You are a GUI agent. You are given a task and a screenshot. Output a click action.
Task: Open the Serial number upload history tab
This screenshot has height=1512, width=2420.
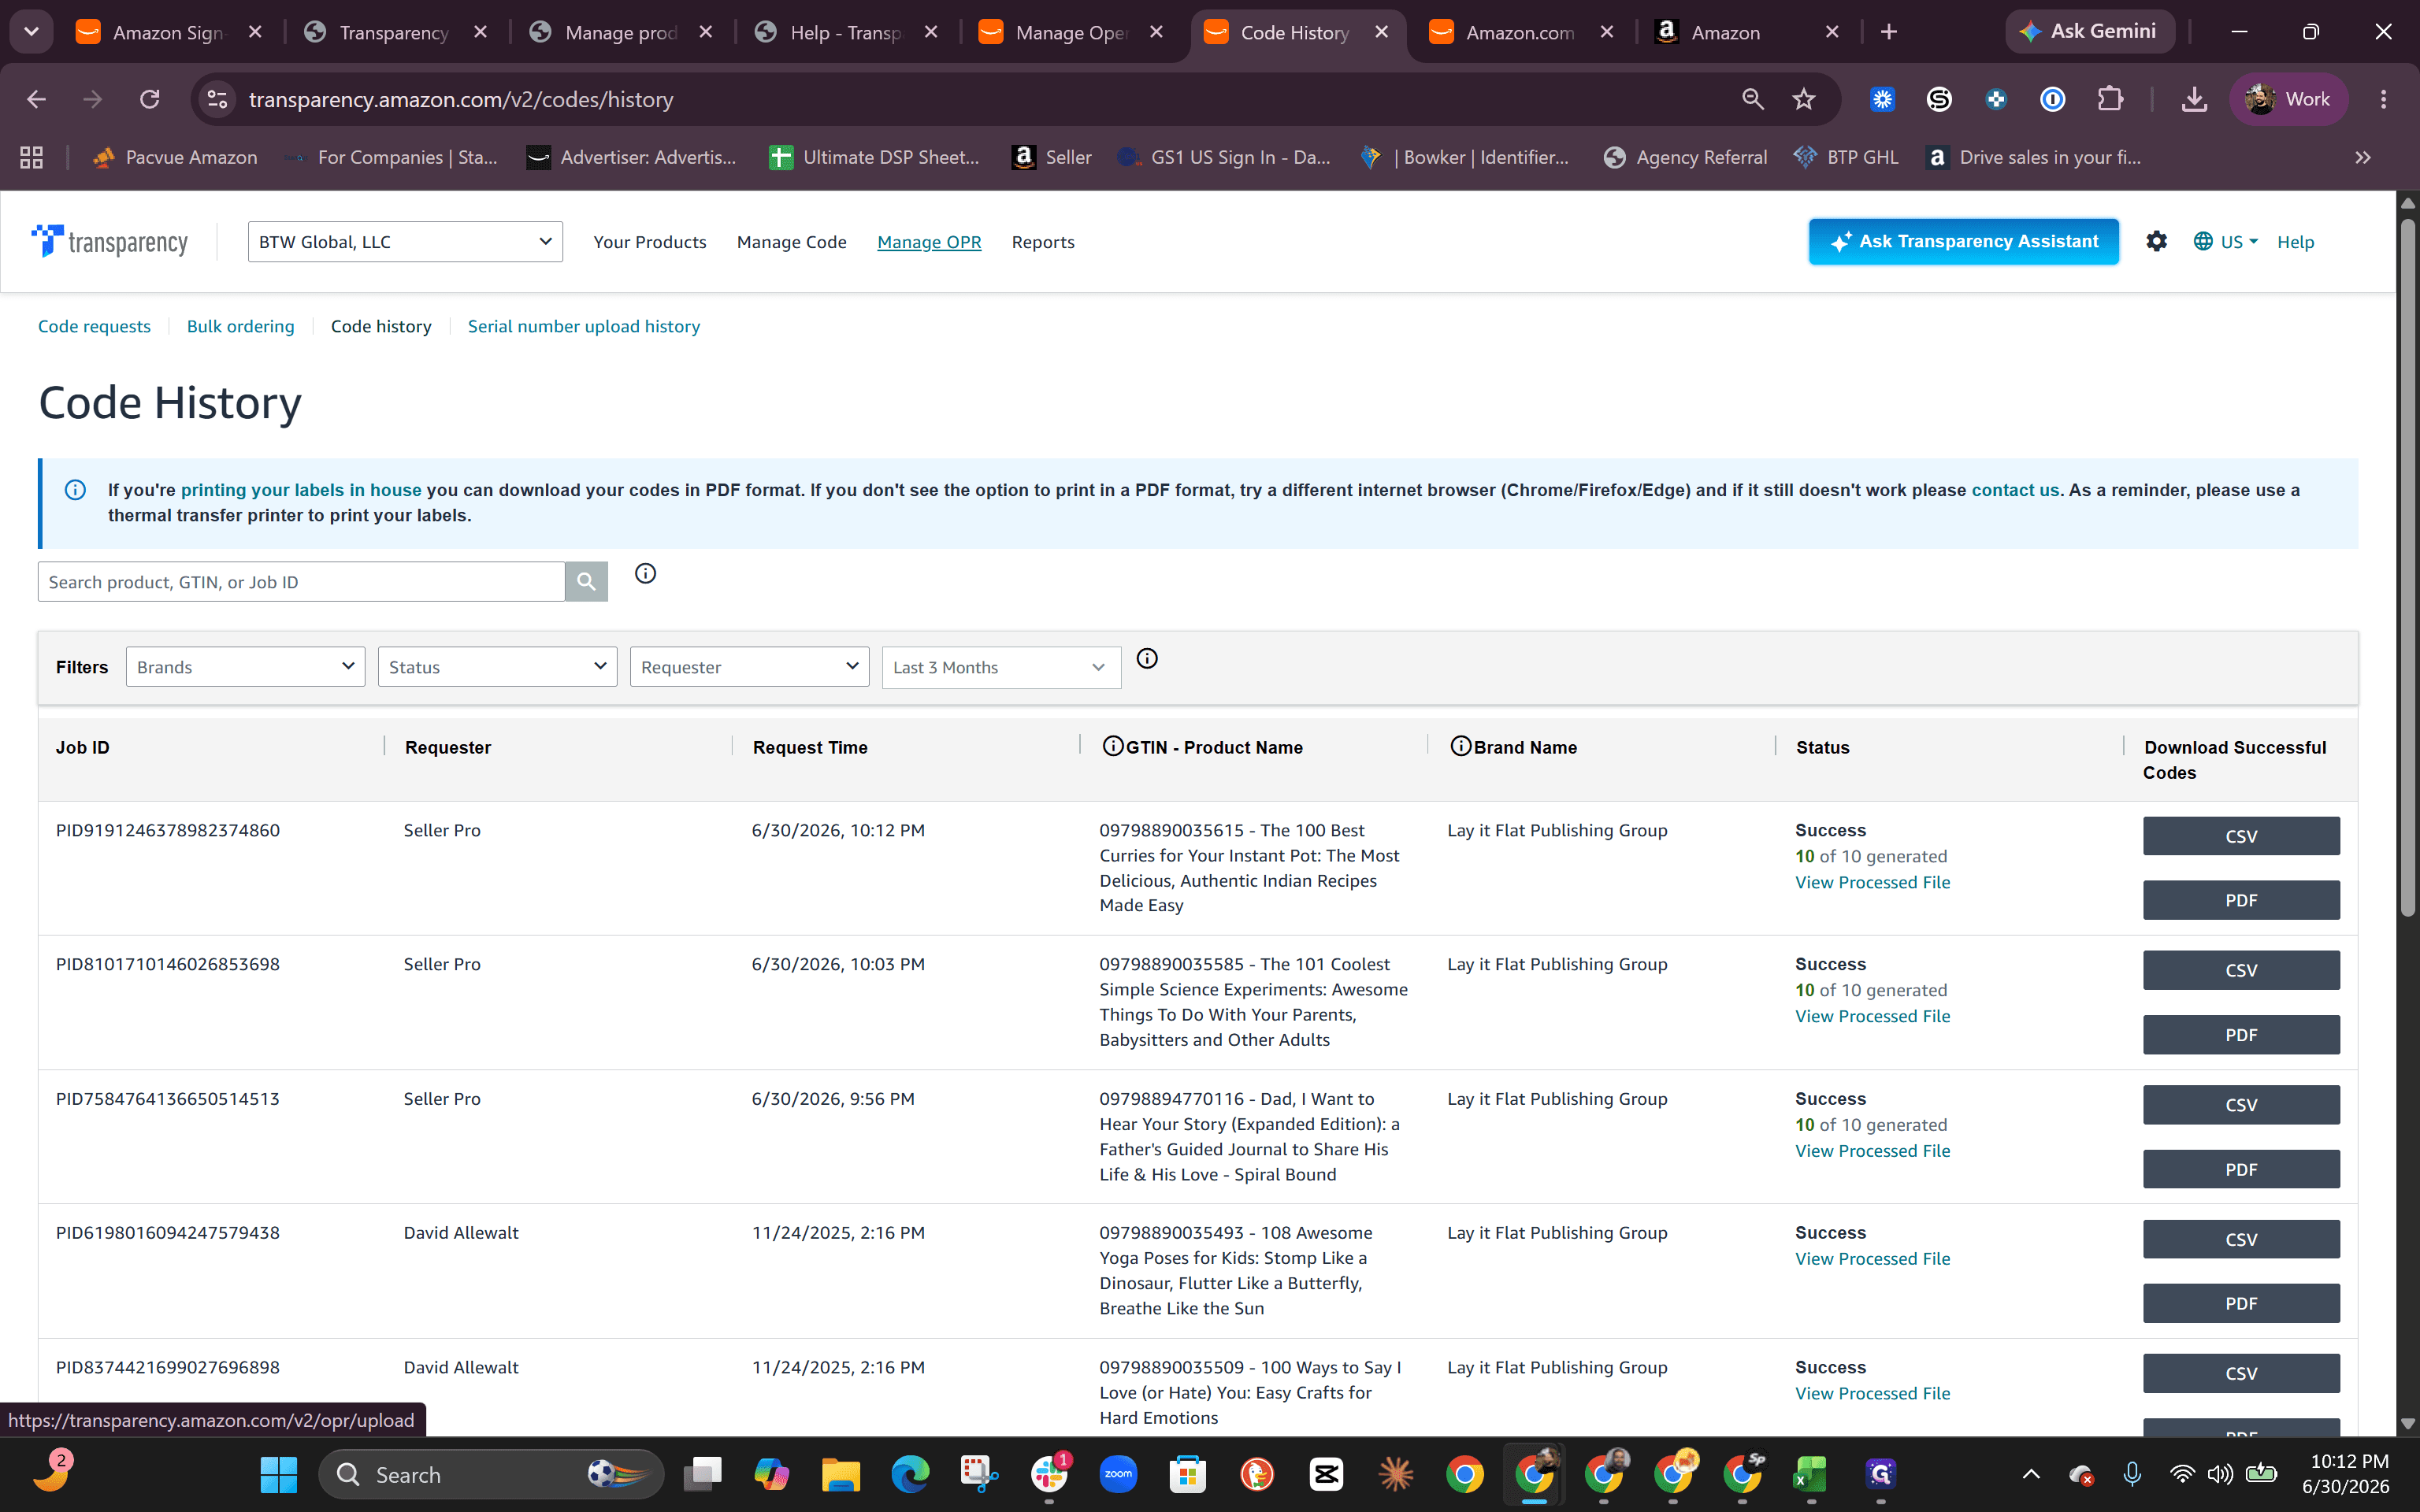coord(583,326)
